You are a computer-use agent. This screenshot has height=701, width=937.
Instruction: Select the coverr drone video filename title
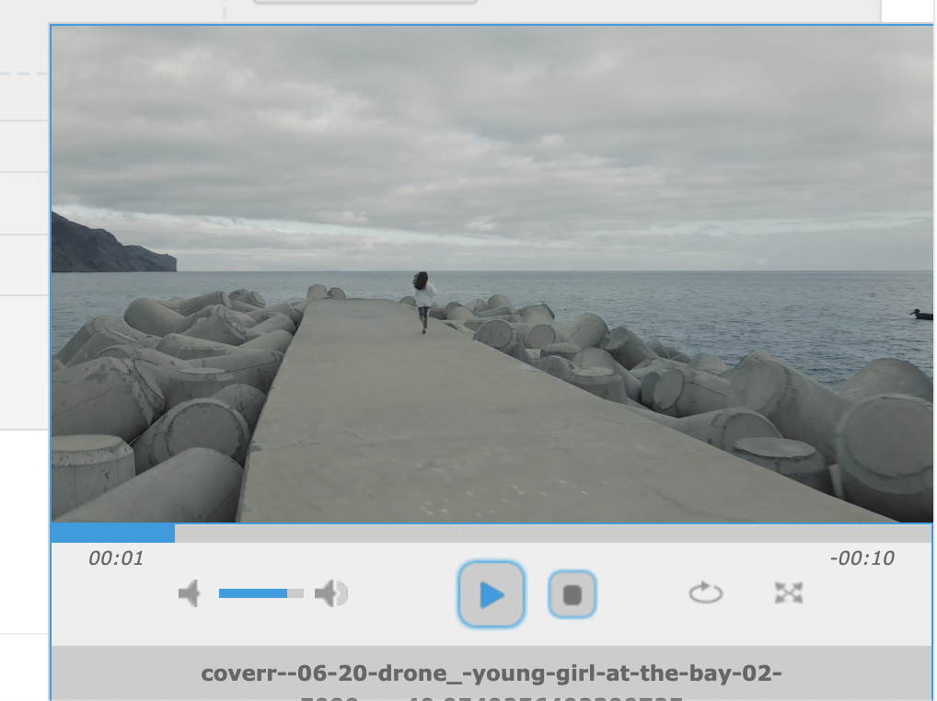point(492,673)
